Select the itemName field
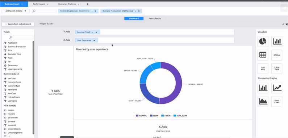The height and width of the screenshot is (138, 288). [12, 90]
